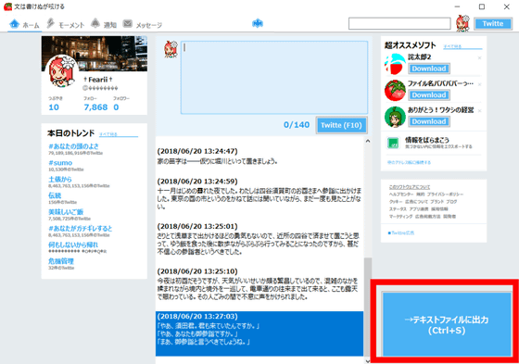Click →テキストファイルに出力 (Ctrl+S) button

coord(447,324)
